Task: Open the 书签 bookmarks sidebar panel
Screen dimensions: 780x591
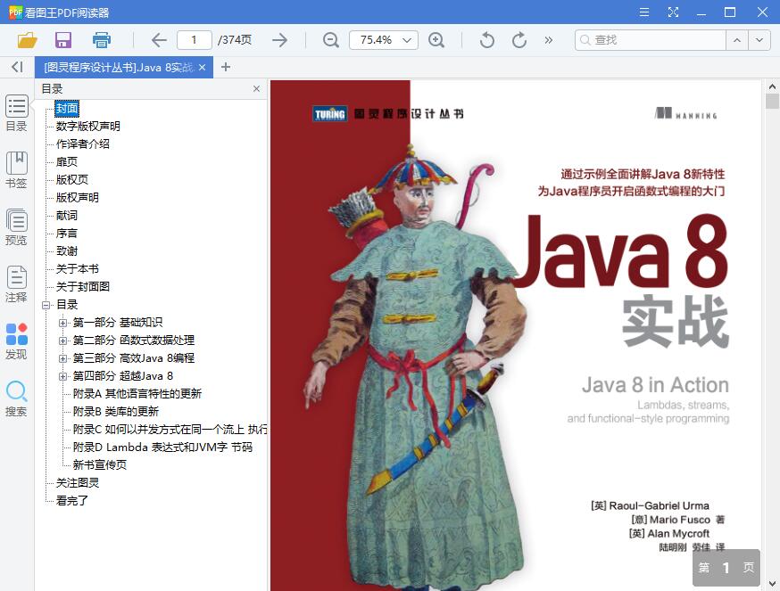Action: (x=16, y=170)
